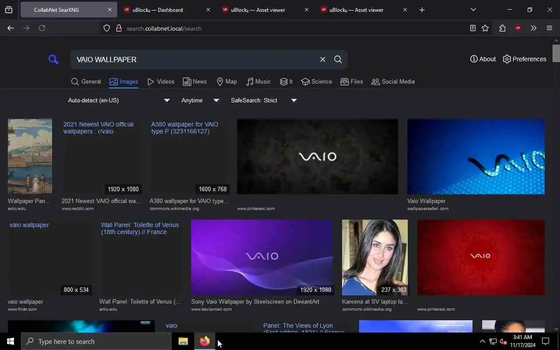Click the site connection lock icon
This screenshot has width=560, height=350.
[x=119, y=28]
